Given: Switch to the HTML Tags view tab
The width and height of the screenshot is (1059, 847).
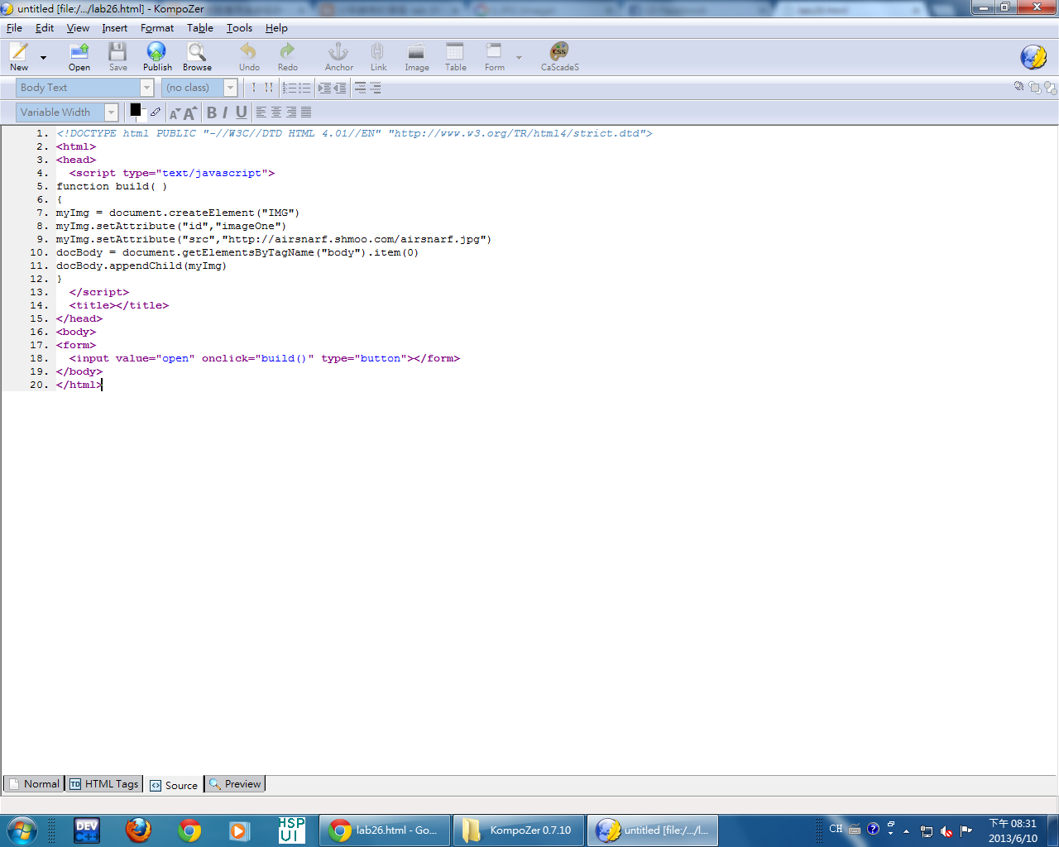Looking at the screenshot, I should click(x=104, y=784).
